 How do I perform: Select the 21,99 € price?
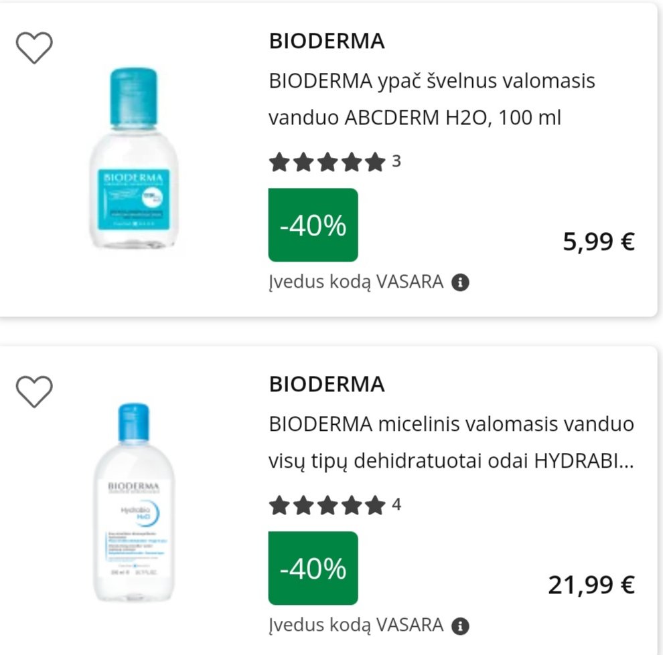[x=591, y=585]
